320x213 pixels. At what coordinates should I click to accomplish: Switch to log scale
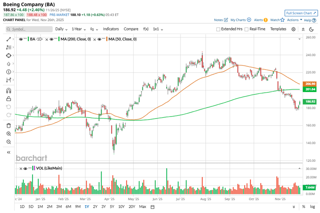coord(313,207)
